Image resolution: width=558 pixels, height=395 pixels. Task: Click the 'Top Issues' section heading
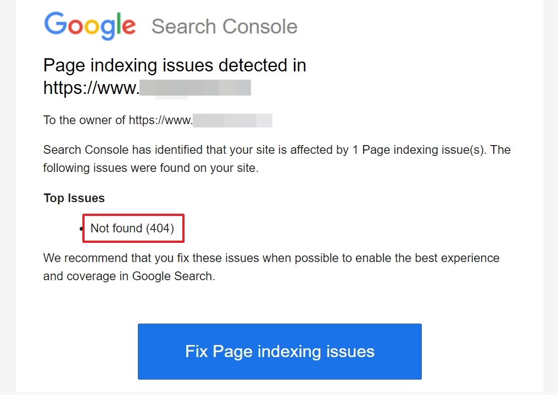74,198
